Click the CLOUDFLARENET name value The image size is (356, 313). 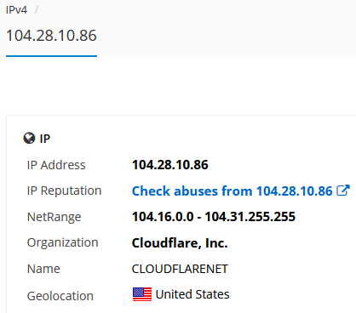point(180,269)
